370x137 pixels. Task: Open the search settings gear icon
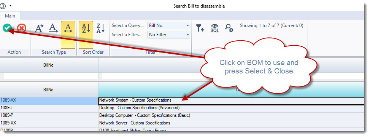[x=229, y=28]
